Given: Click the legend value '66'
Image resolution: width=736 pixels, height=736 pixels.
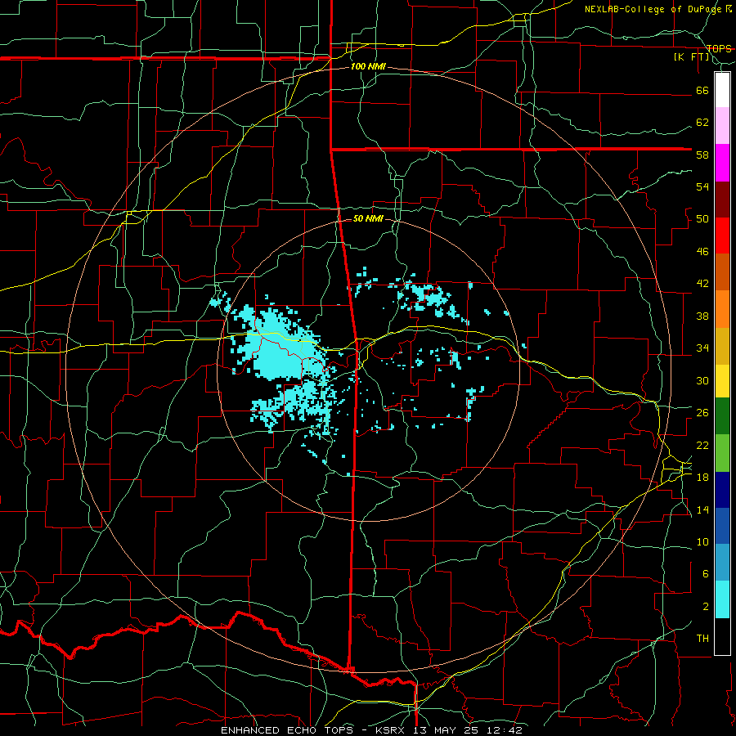Looking at the screenshot, I should click(x=702, y=90).
